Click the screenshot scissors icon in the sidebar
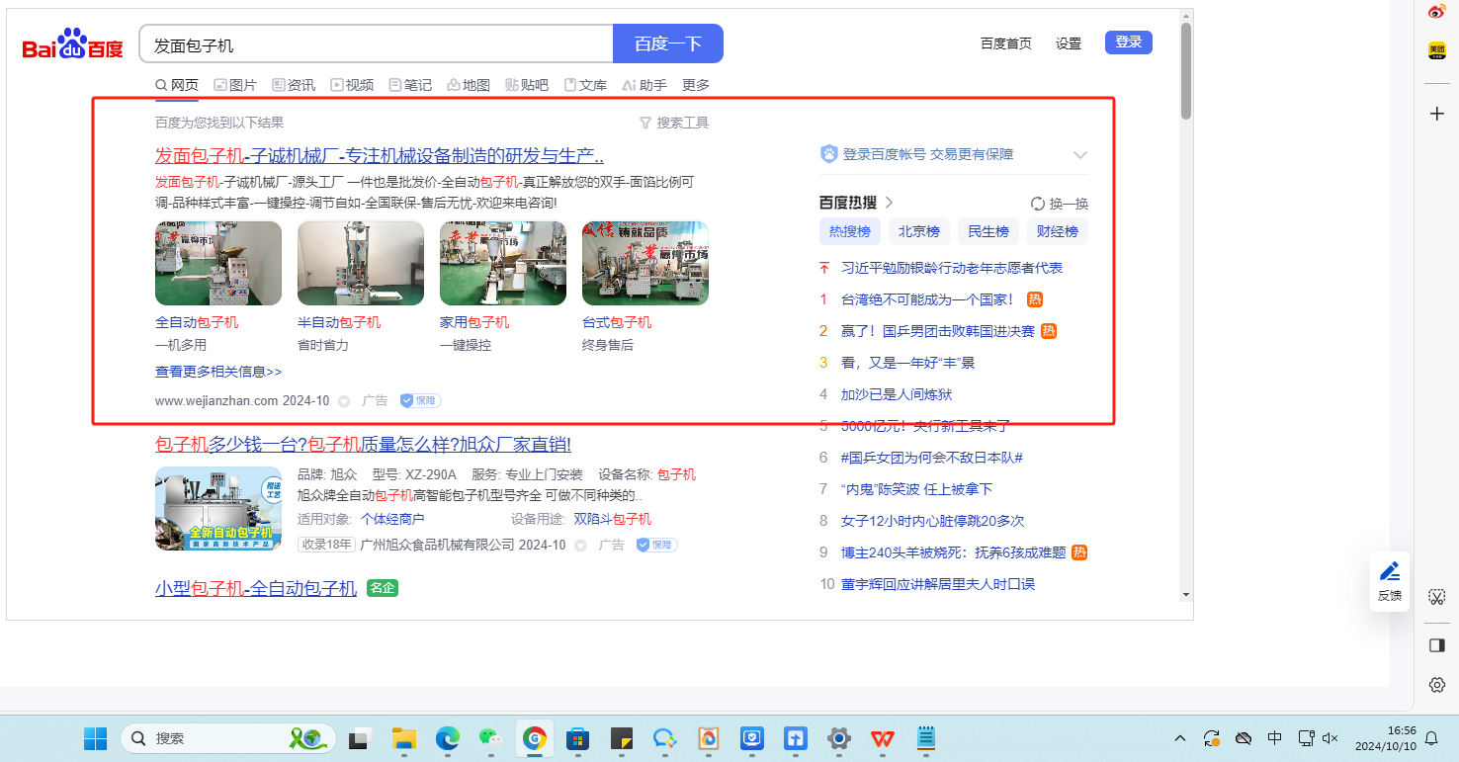Image resolution: width=1459 pixels, height=762 pixels. pos(1437,597)
